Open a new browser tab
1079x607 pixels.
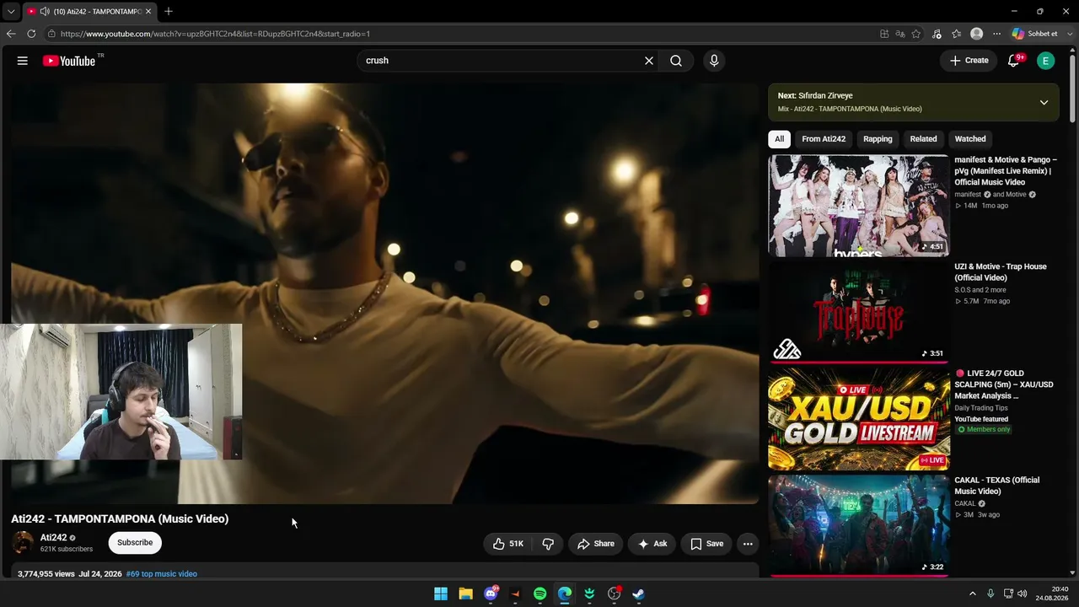tap(169, 12)
